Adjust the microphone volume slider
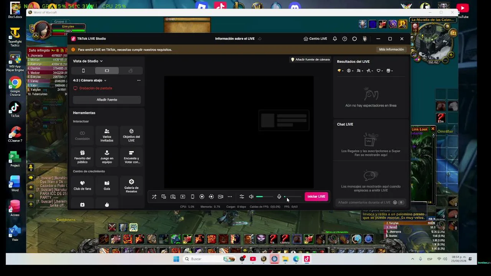491x276 pixels. 293,197
